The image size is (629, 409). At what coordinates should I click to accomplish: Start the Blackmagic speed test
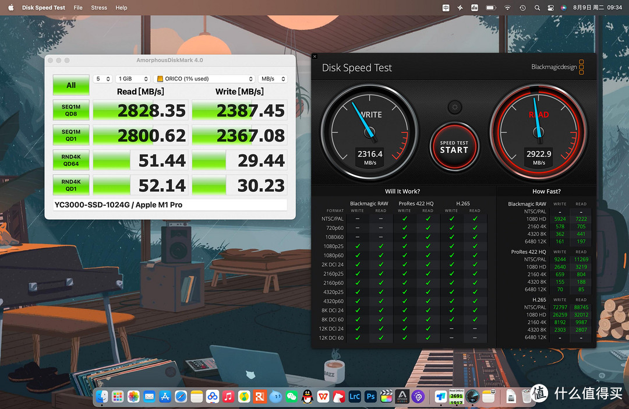coord(454,147)
